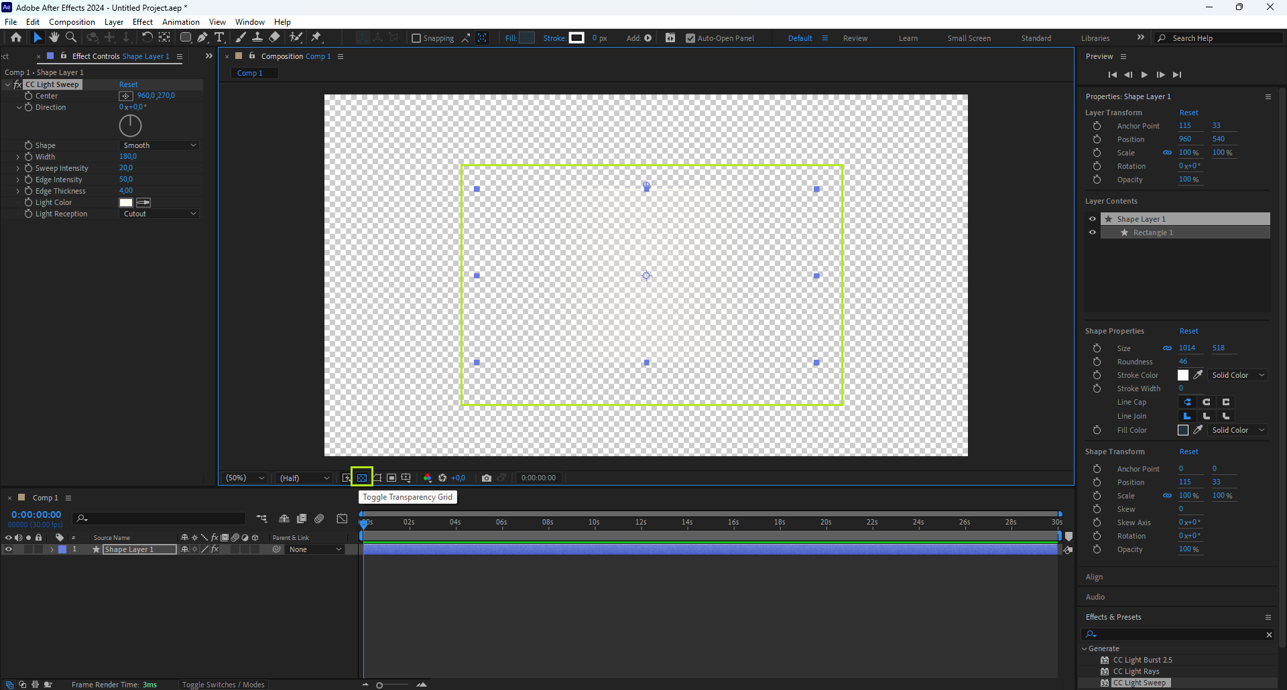Image resolution: width=1287 pixels, height=690 pixels.
Task: Click the Light Color swatch
Action: coord(126,202)
